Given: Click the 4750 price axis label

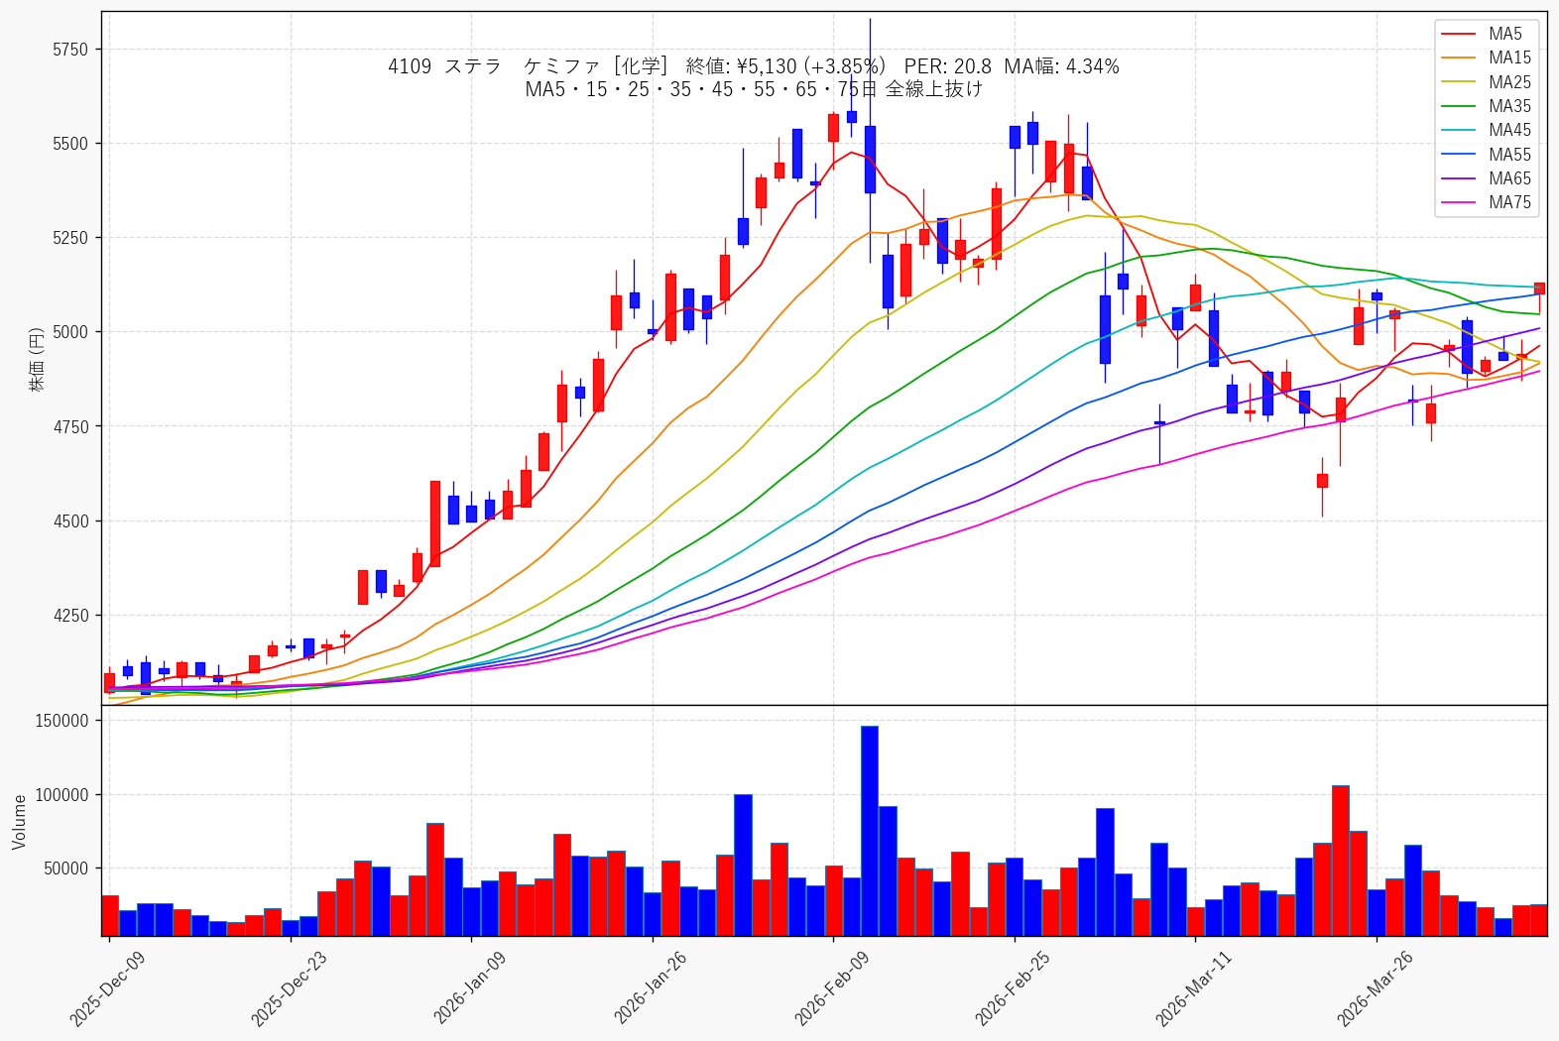Looking at the screenshot, I should (70, 426).
